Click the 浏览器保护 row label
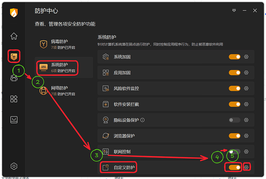Viewport: 266px width, 179px height. pos(124,136)
